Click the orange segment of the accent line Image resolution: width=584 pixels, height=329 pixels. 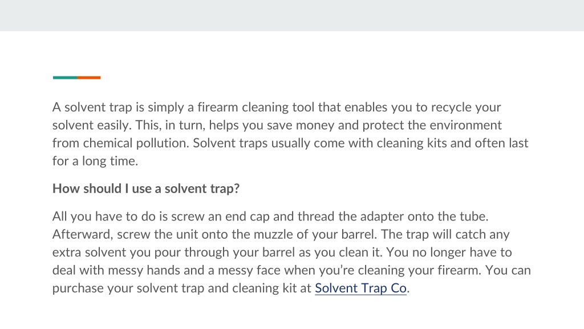[x=88, y=78]
